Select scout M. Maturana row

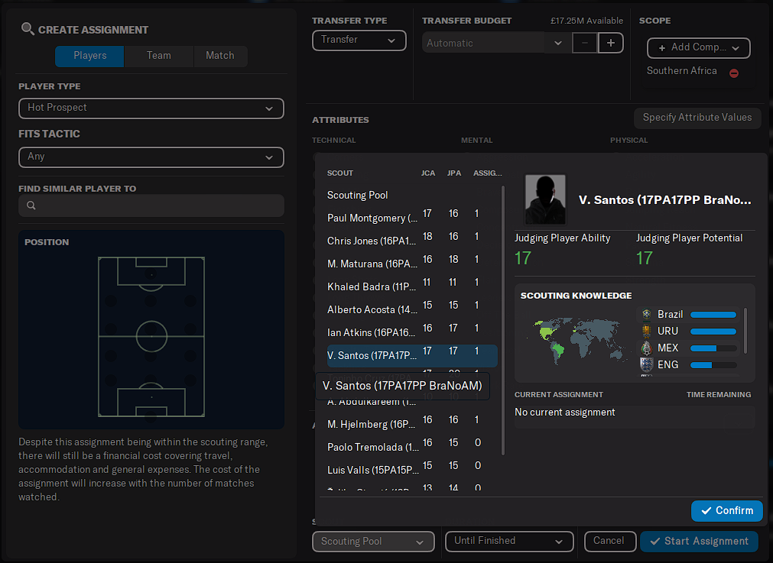point(412,264)
